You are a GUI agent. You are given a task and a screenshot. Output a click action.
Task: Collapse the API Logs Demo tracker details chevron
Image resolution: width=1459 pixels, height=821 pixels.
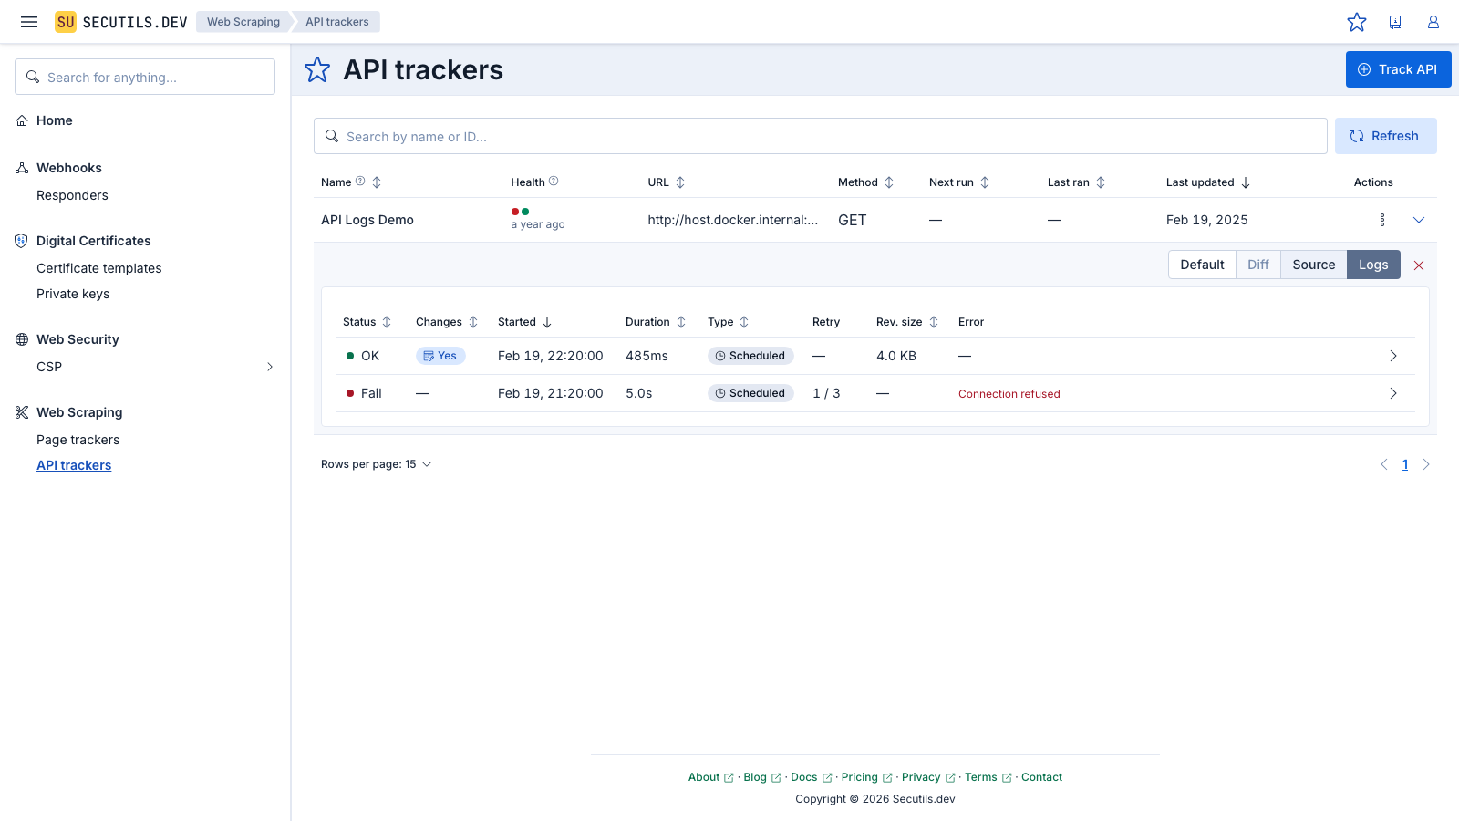click(1419, 220)
